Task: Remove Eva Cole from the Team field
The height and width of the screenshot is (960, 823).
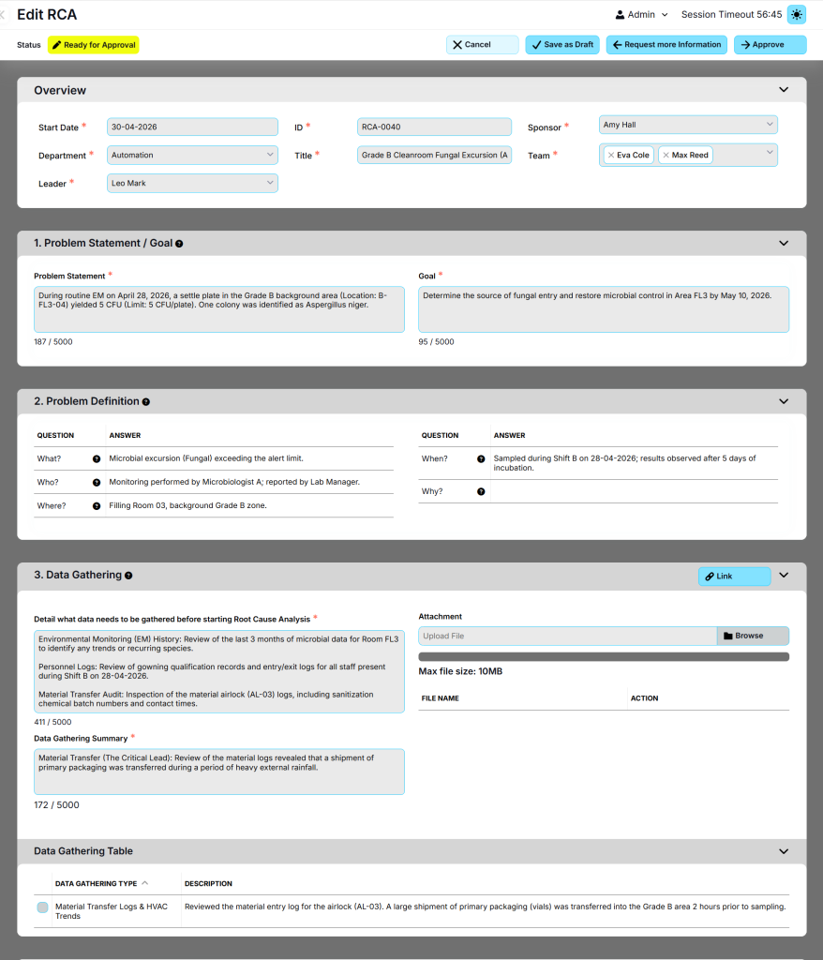Action: click(611, 156)
